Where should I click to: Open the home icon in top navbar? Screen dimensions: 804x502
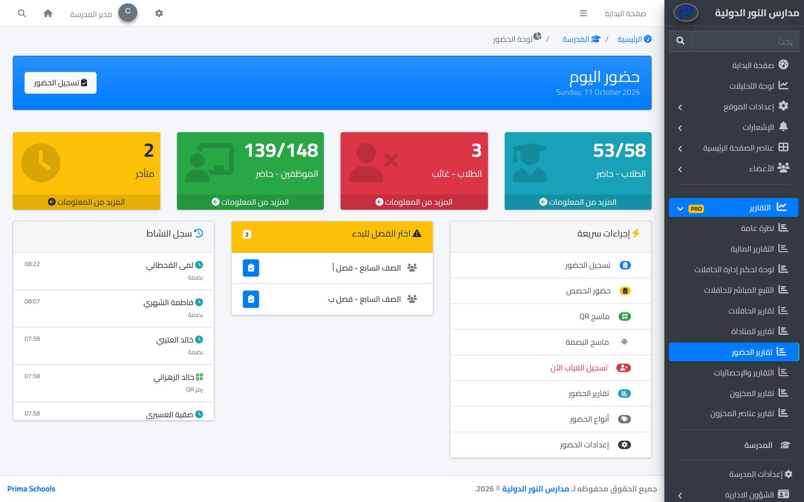click(48, 14)
